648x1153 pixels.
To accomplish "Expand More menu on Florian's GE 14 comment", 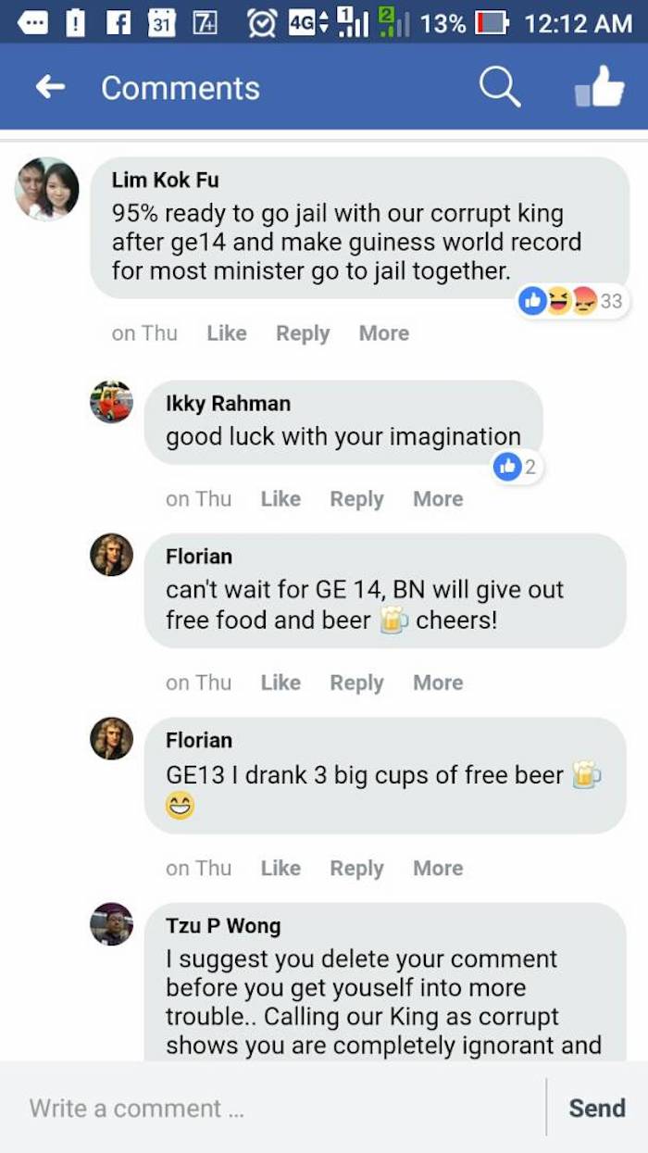I will 438,683.
